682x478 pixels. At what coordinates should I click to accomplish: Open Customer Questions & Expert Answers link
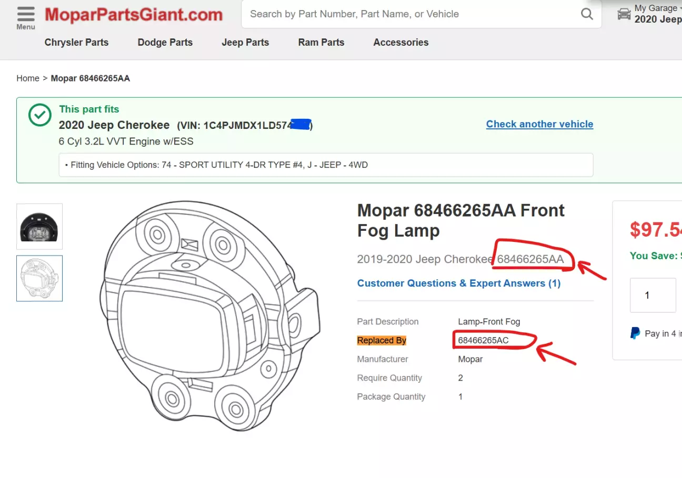[x=459, y=283]
